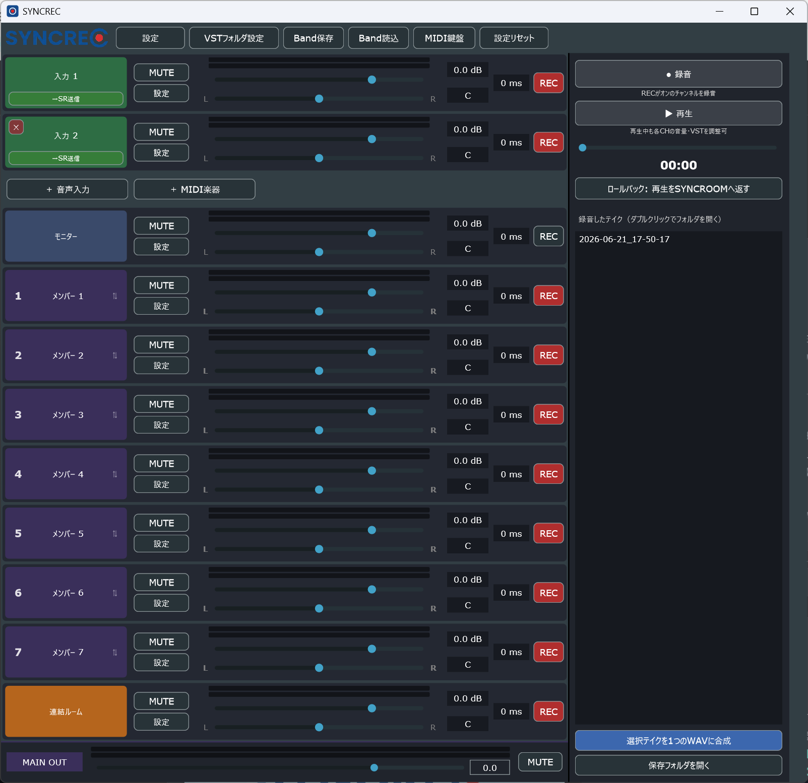This screenshot has width=808, height=783.
Task: Click the pan slider handle on メンバー 7
Action: (x=319, y=668)
